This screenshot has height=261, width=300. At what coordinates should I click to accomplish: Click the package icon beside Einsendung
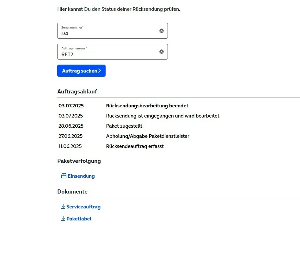[64, 176]
